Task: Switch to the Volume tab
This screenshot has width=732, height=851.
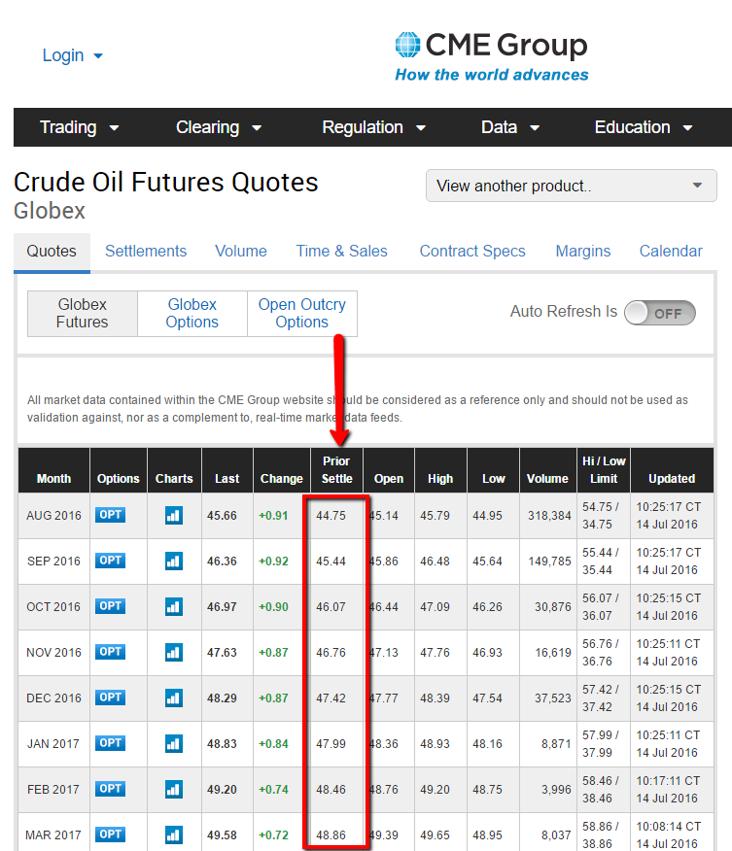Action: point(240,252)
